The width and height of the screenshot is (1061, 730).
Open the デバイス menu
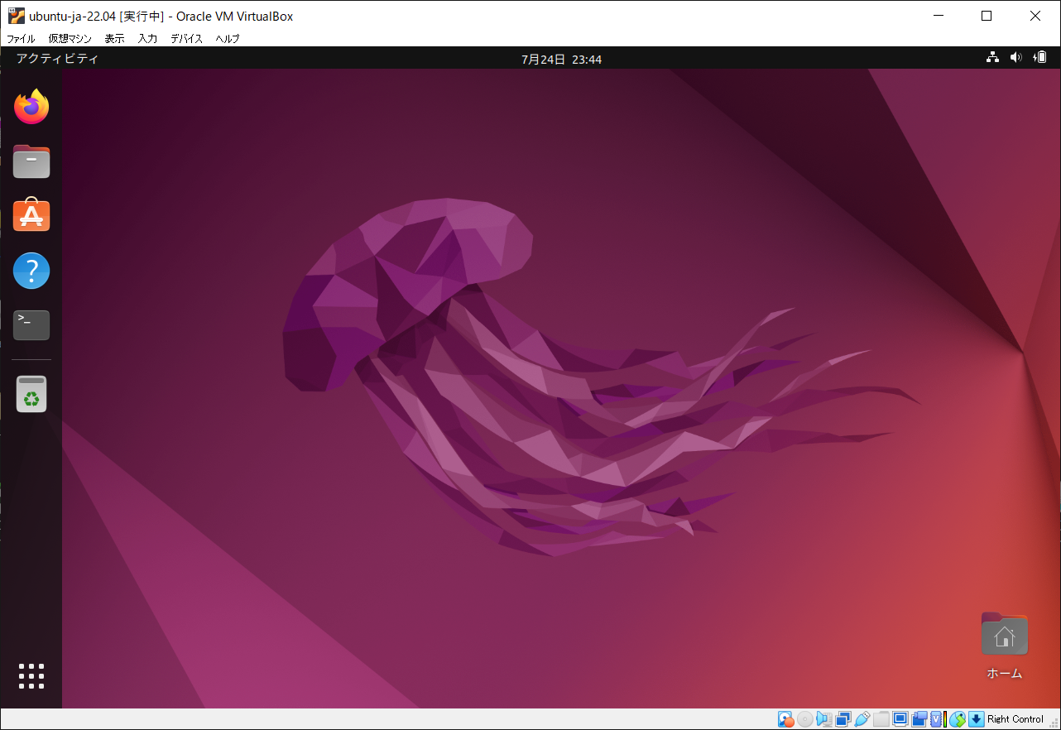pyautogui.click(x=187, y=39)
